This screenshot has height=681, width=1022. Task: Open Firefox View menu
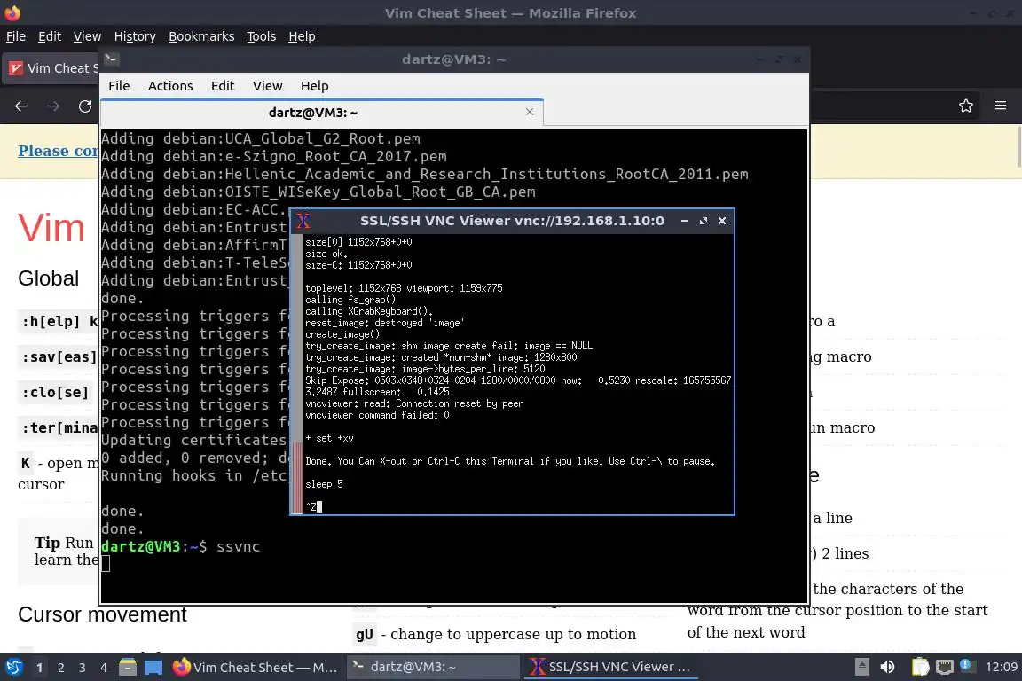point(87,36)
